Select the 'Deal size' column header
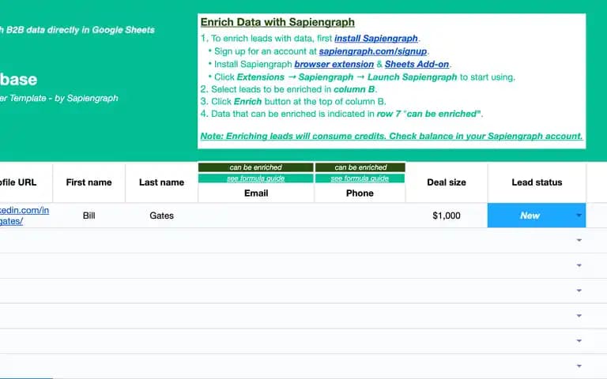607x379 pixels. pos(447,182)
